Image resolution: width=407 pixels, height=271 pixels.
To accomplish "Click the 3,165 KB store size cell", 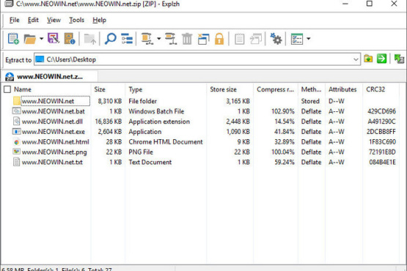I will tap(238, 101).
